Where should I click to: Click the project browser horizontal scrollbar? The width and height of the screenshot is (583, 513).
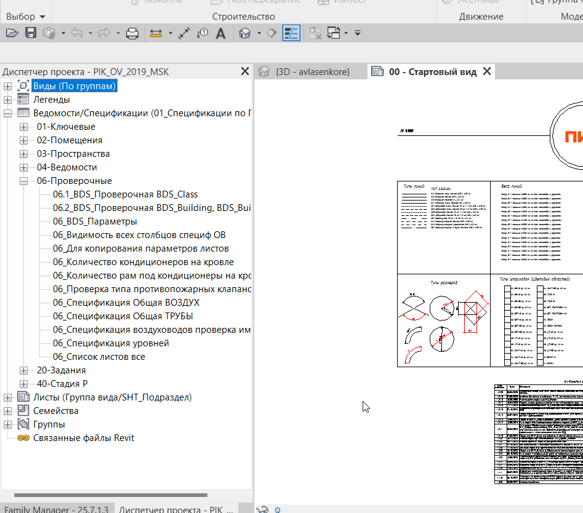pos(111,495)
